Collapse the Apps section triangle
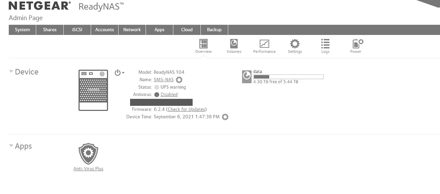440x194 pixels. (11, 146)
